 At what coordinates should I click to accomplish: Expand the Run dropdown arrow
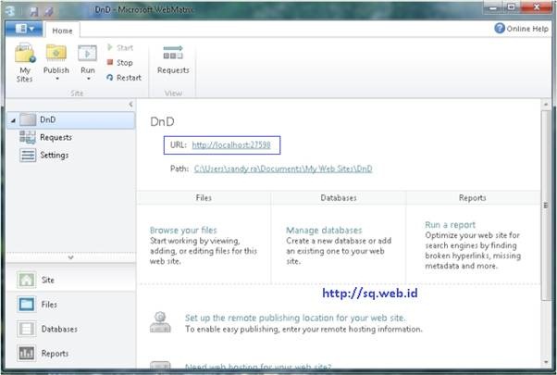coord(88,79)
